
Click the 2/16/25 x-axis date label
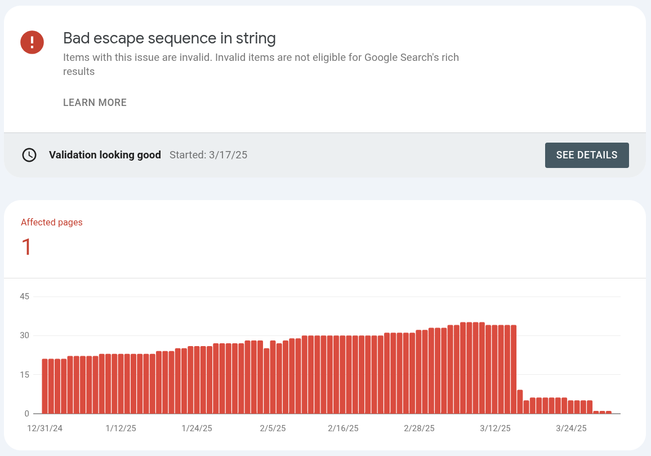343,428
